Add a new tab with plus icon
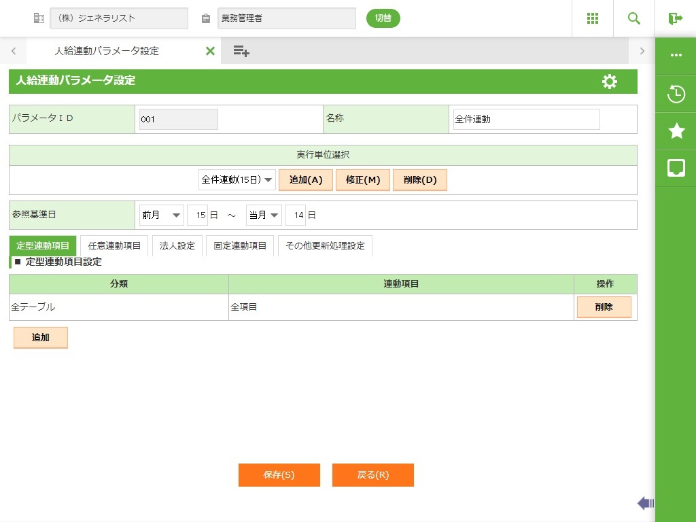696x522 pixels. point(241,51)
